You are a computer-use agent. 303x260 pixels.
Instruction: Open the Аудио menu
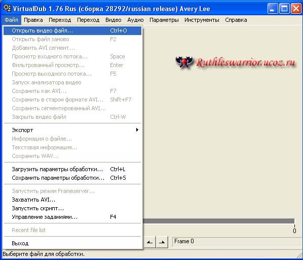click(x=135, y=20)
